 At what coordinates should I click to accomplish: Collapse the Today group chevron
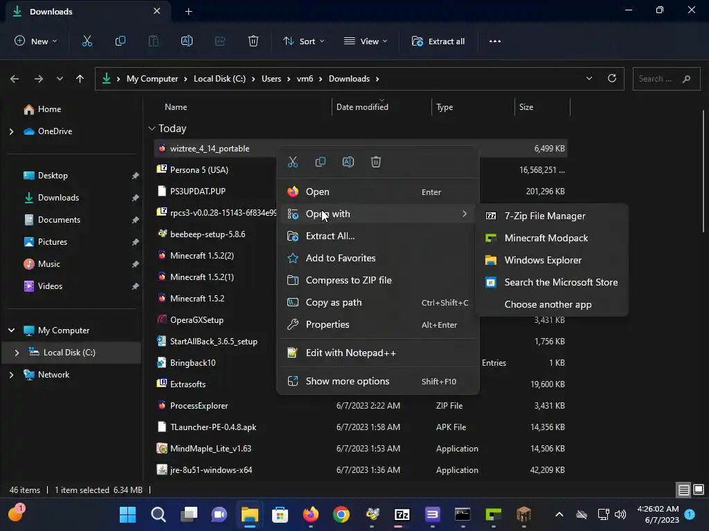152,129
